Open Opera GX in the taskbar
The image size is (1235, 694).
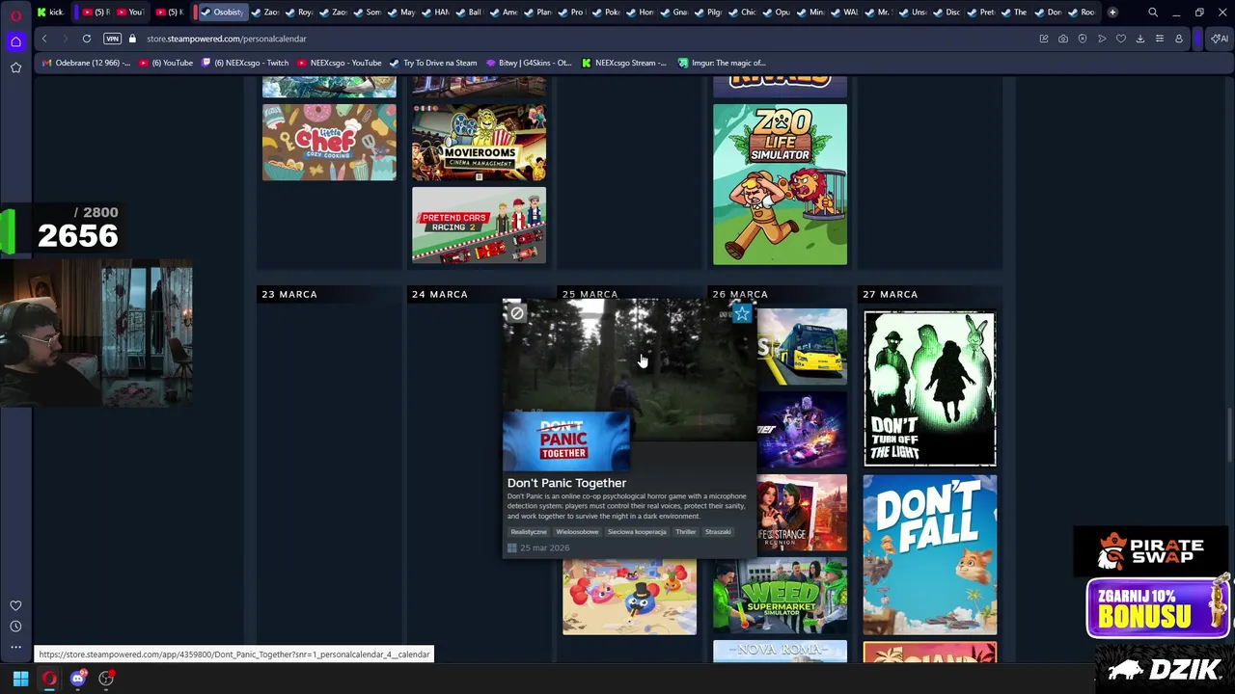pyautogui.click(x=49, y=679)
